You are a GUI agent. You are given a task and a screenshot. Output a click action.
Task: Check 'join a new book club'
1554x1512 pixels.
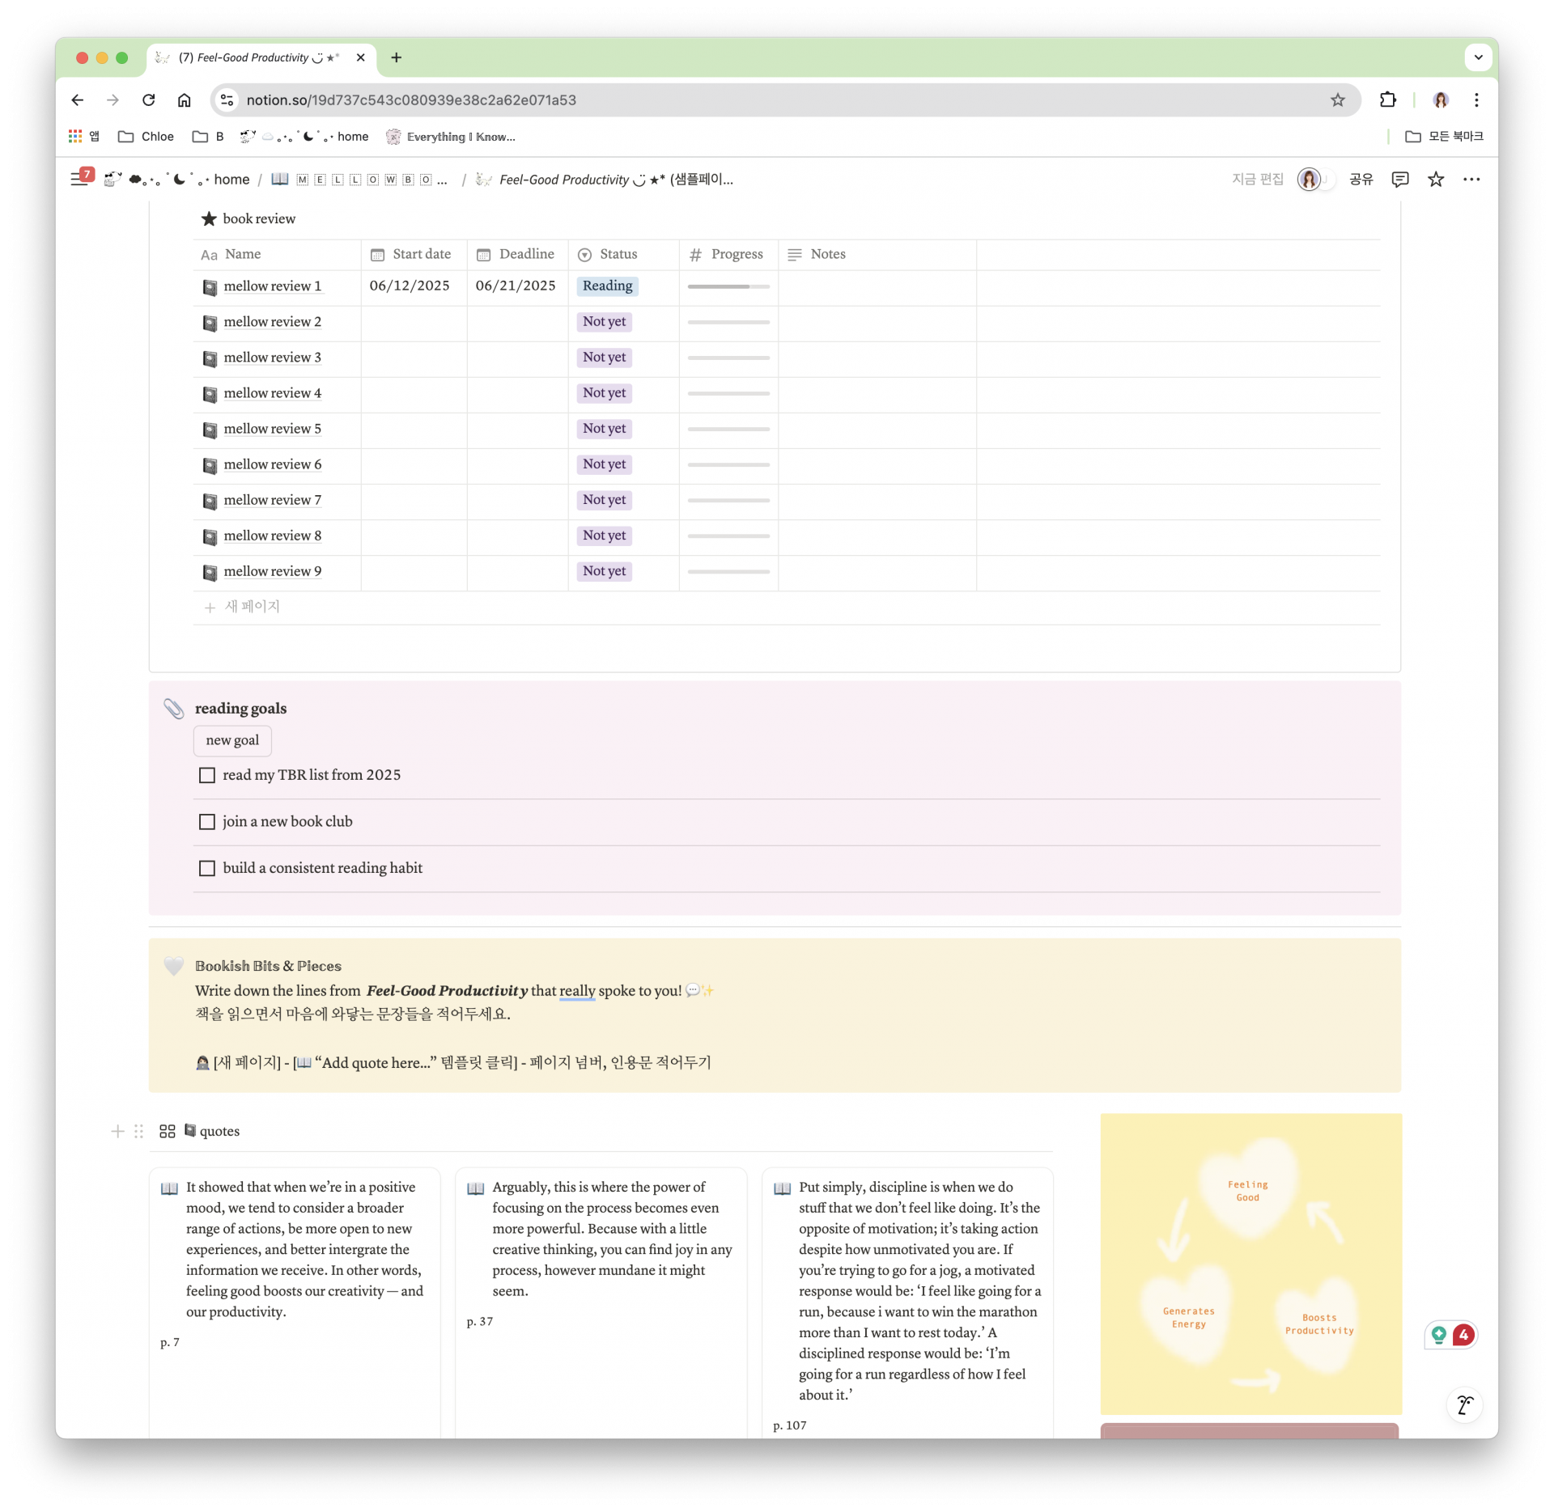point(207,821)
